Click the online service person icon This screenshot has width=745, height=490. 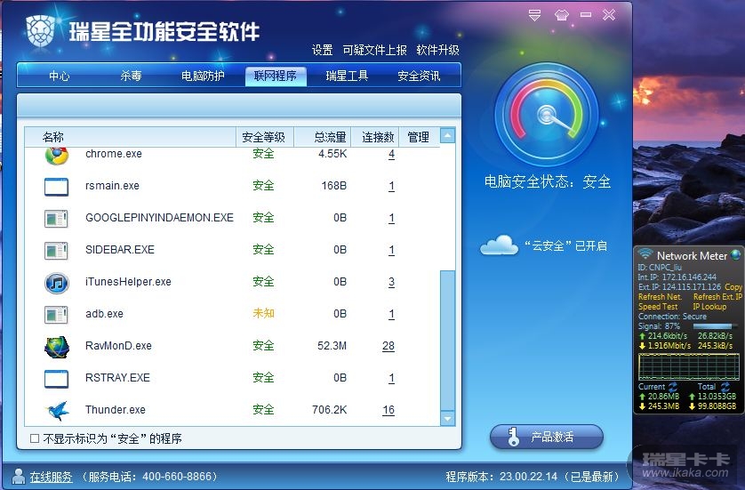click(x=18, y=477)
